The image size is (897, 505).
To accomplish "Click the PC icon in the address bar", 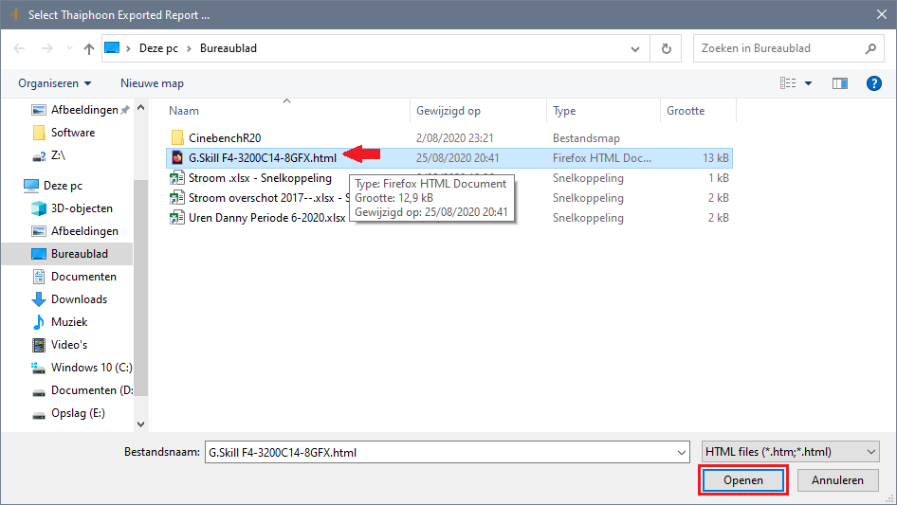I will click(x=112, y=48).
